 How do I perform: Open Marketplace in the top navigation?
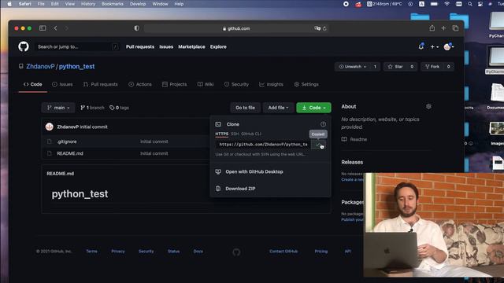[191, 47]
